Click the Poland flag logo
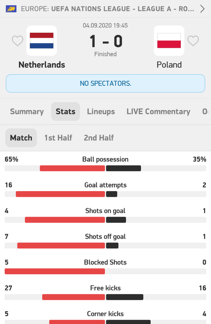211x324 pixels. click(x=169, y=41)
